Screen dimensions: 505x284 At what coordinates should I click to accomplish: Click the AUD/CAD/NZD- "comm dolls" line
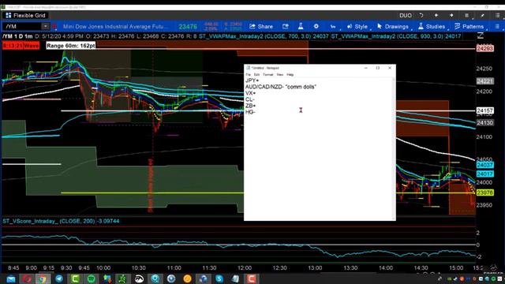281,87
